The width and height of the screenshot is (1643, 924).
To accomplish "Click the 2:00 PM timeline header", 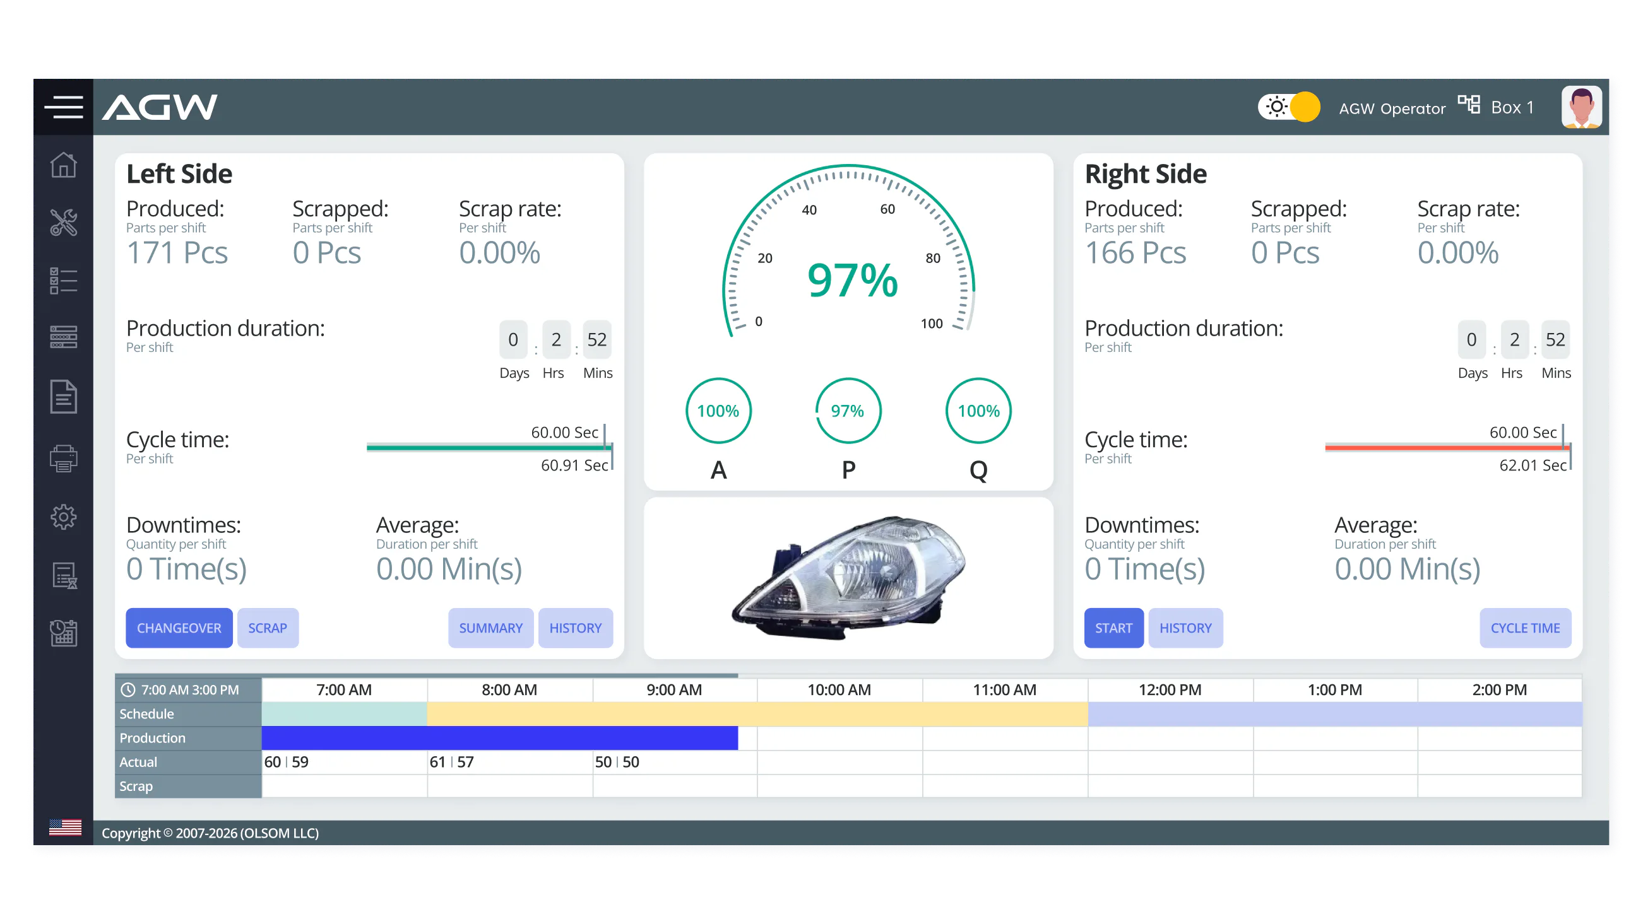I will pyautogui.click(x=1500, y=689).
